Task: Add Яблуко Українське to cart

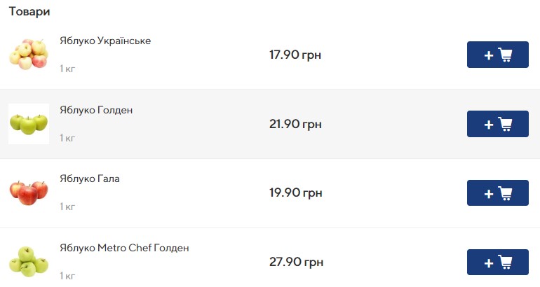Action: pos(497,55)
